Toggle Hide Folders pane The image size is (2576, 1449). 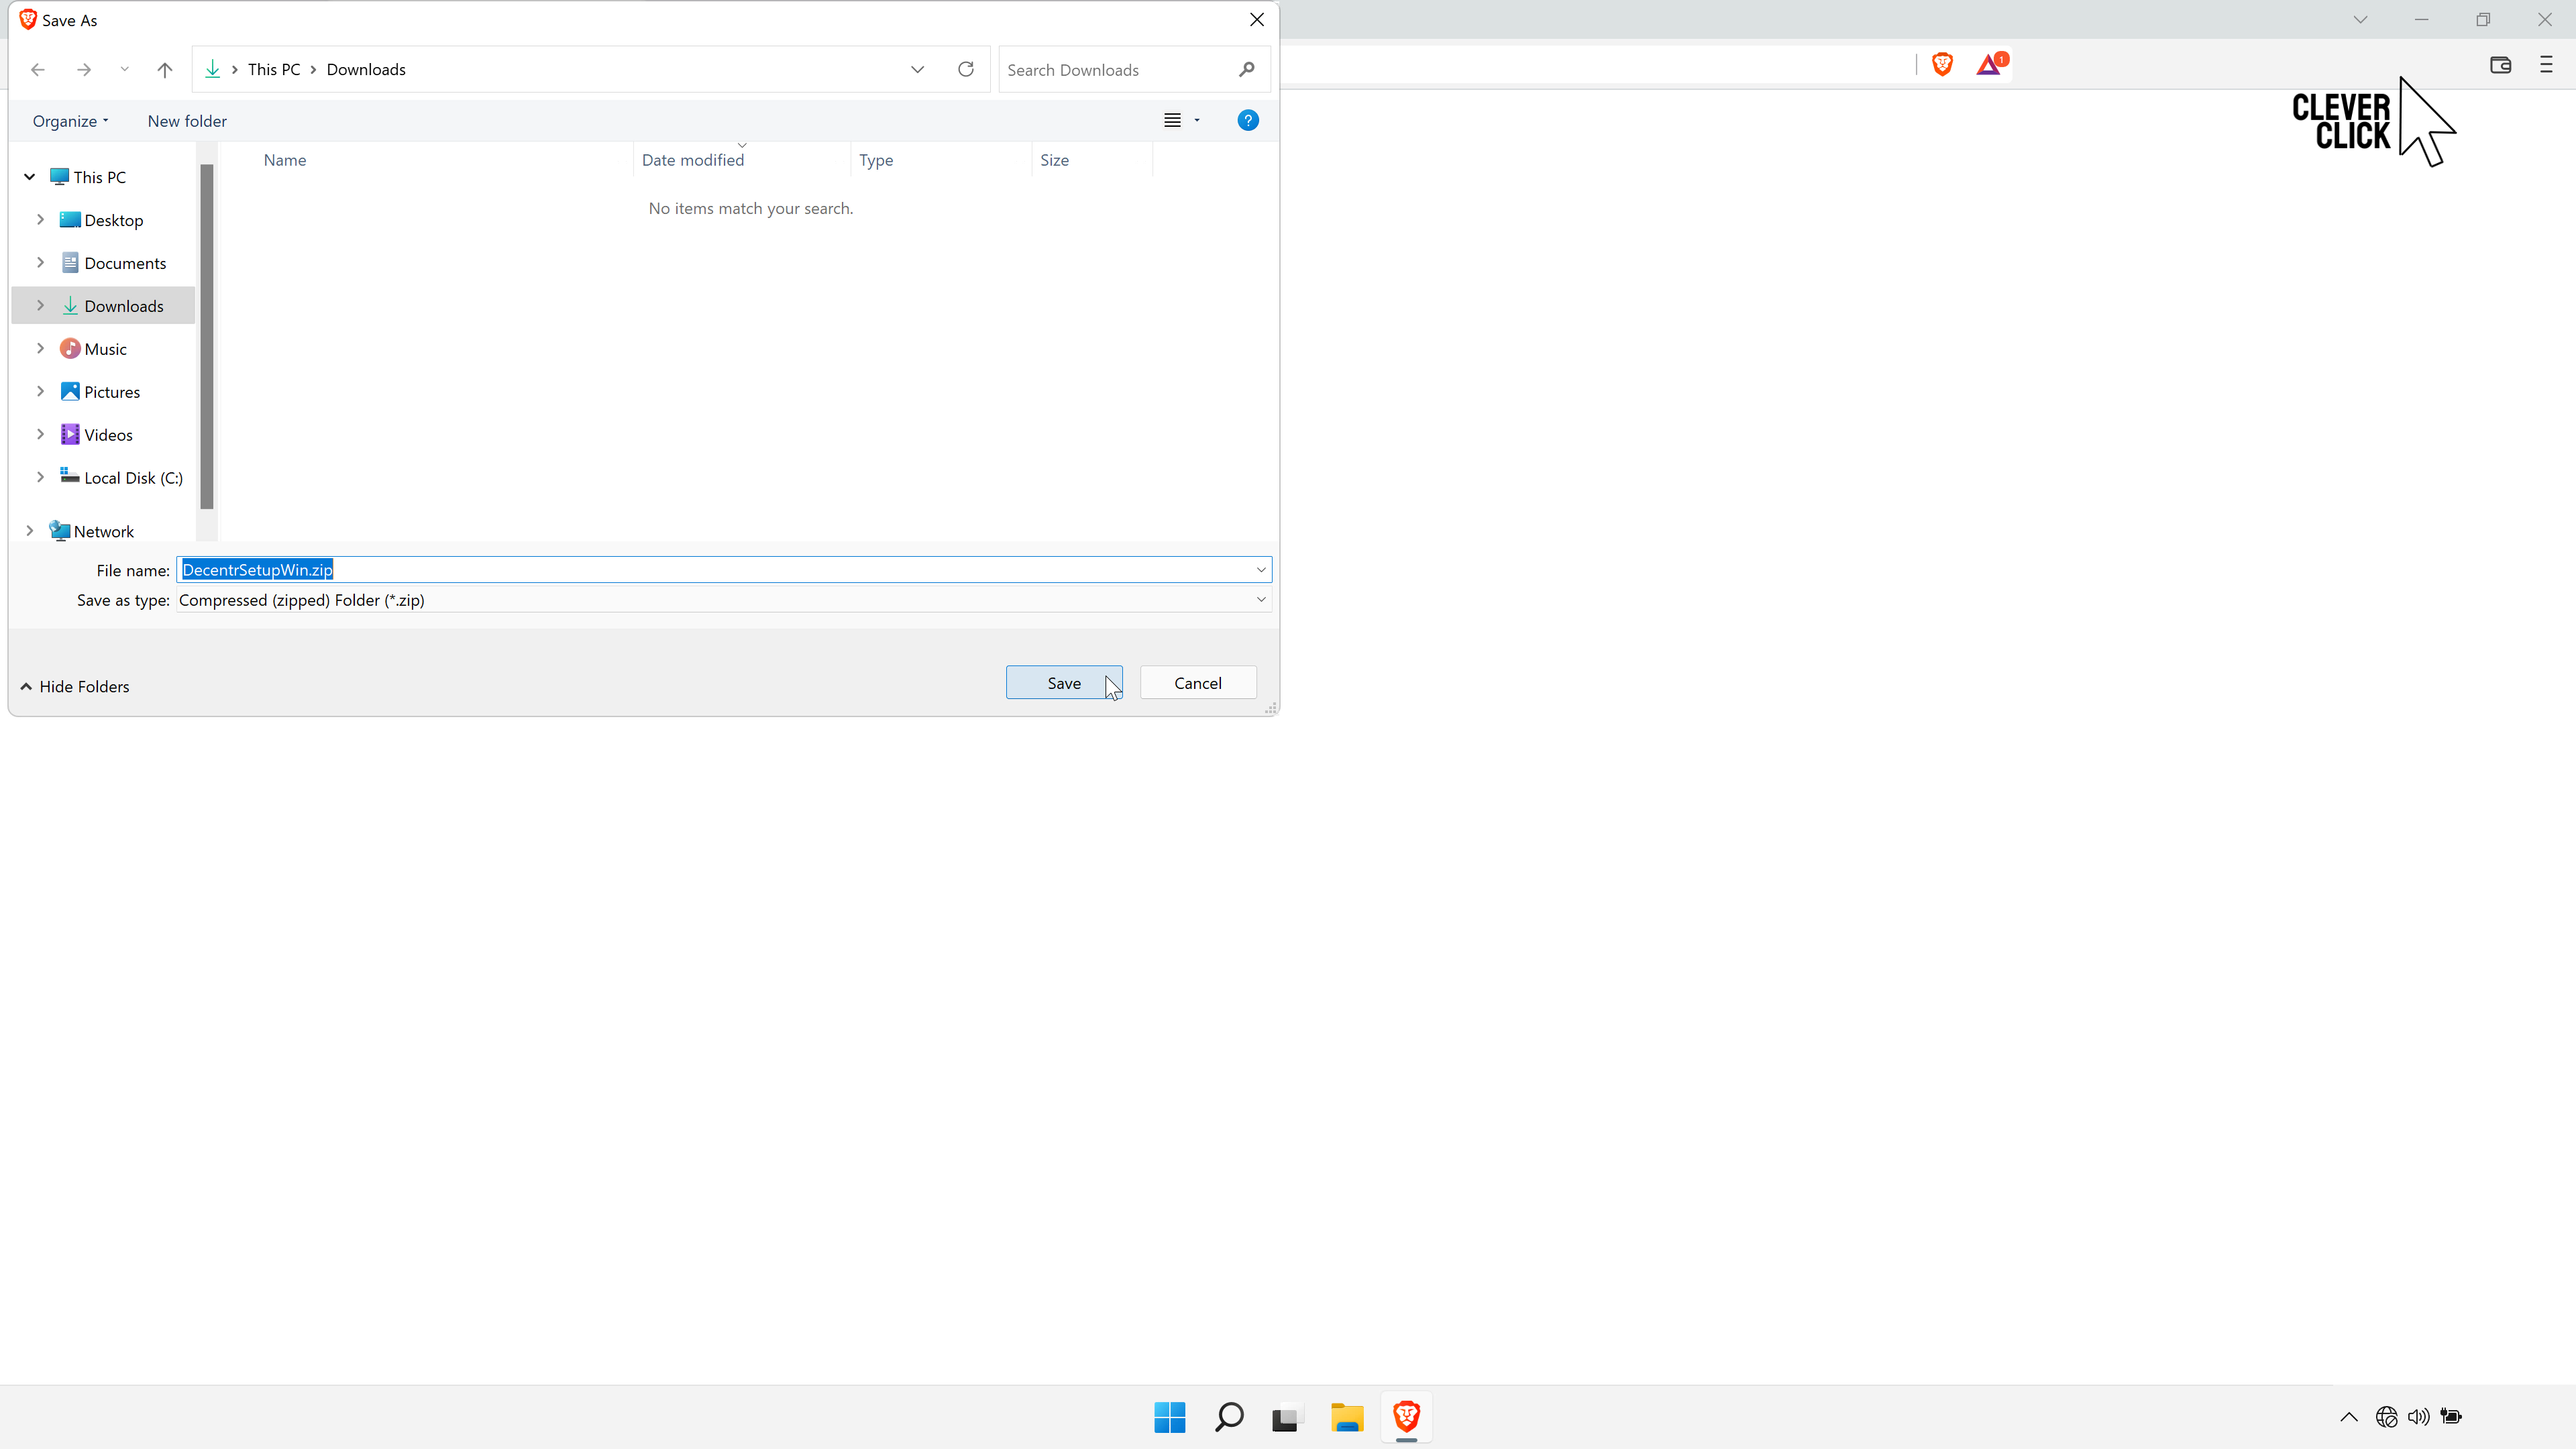(75, 686)
